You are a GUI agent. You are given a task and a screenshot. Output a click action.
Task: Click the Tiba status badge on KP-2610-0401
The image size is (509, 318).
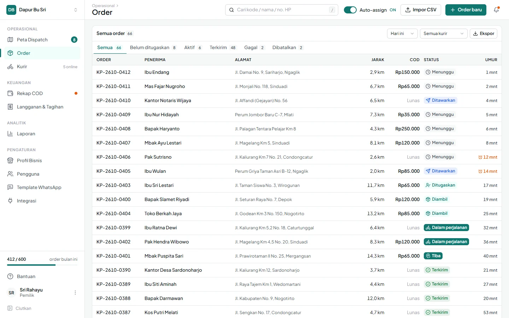pyautogui.click(x=433, y=256)
